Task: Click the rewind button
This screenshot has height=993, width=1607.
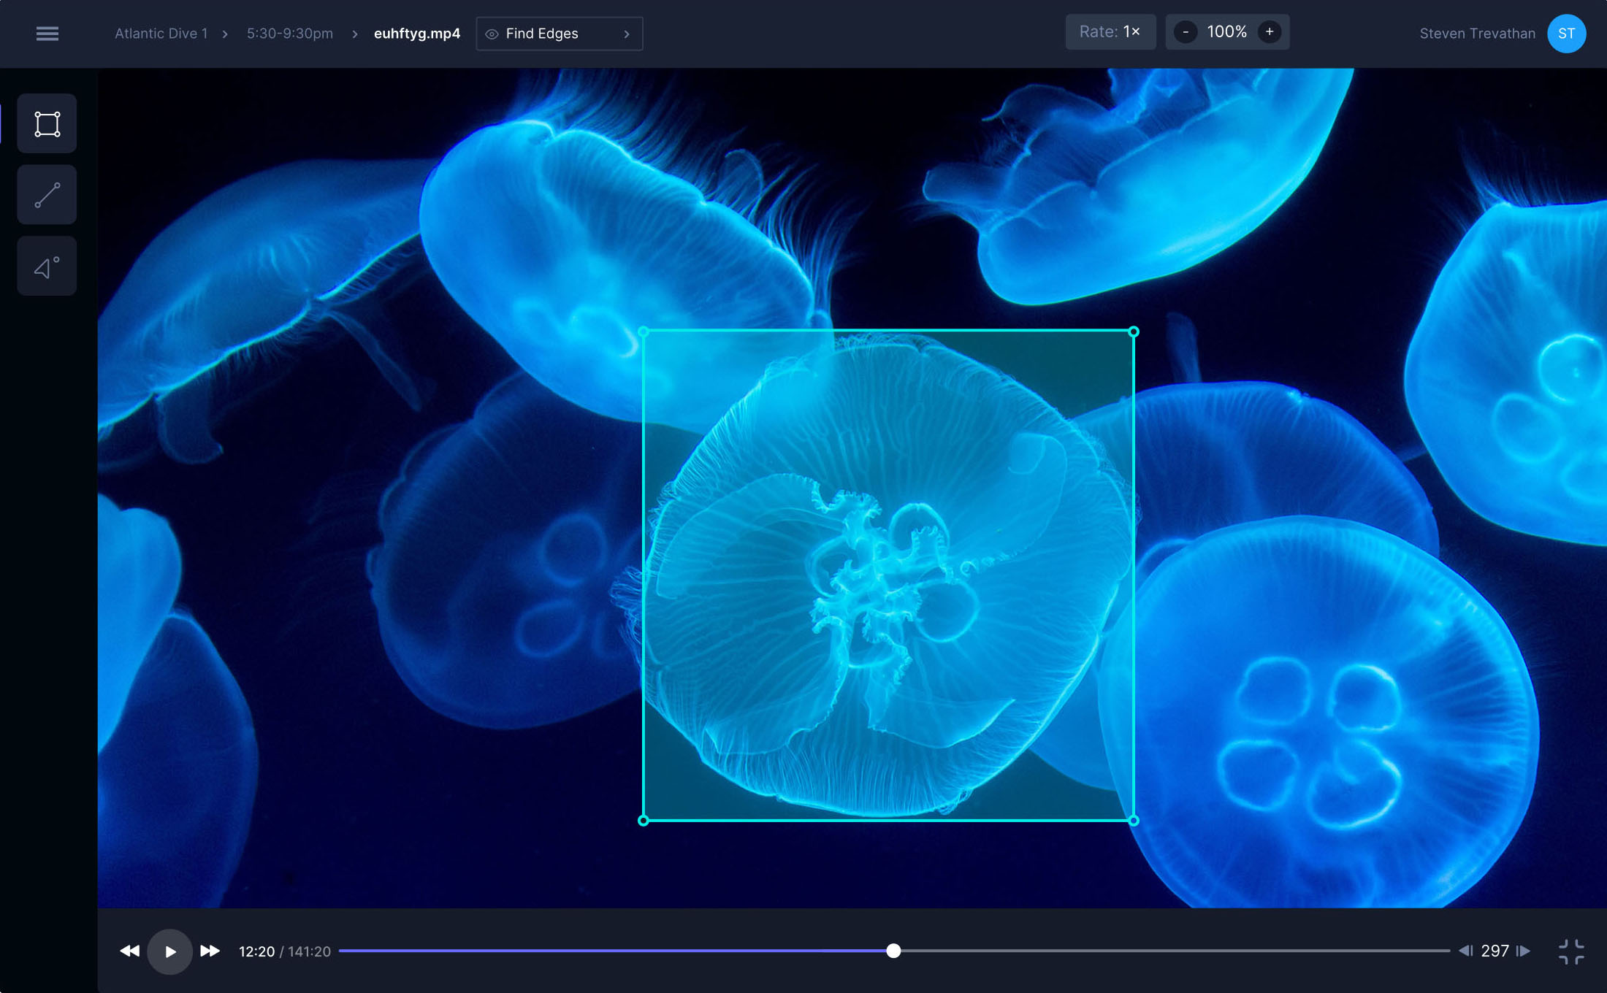Action: click(129, 951)
